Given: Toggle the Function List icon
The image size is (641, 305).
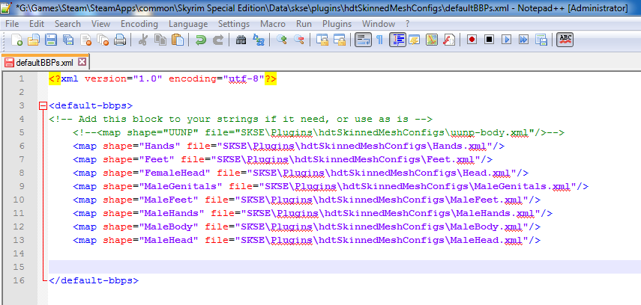Looking at the screenshot, I should tap(449, 40).
